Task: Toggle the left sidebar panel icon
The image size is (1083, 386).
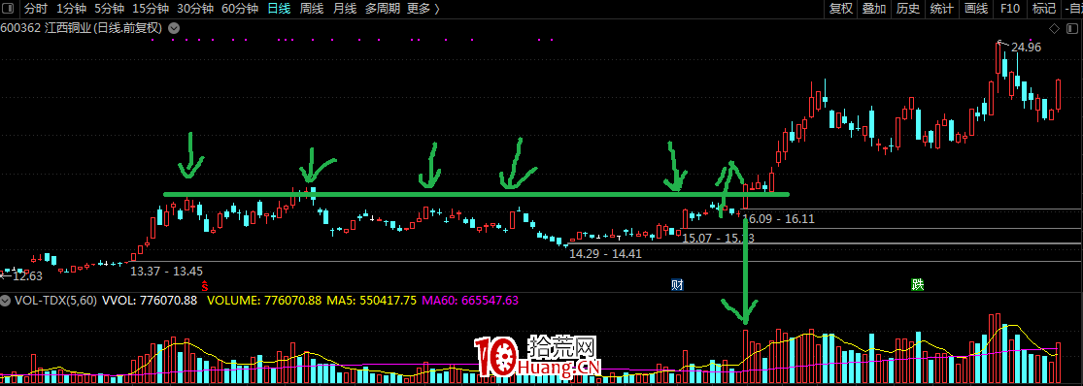Action: (7, 9)
